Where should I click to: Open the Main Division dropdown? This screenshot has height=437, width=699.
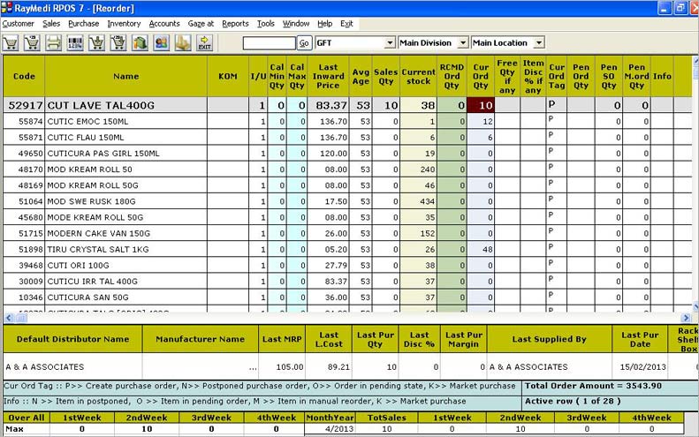tap(462, 42)
